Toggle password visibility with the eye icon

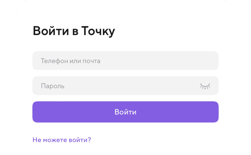pos(205,86)
